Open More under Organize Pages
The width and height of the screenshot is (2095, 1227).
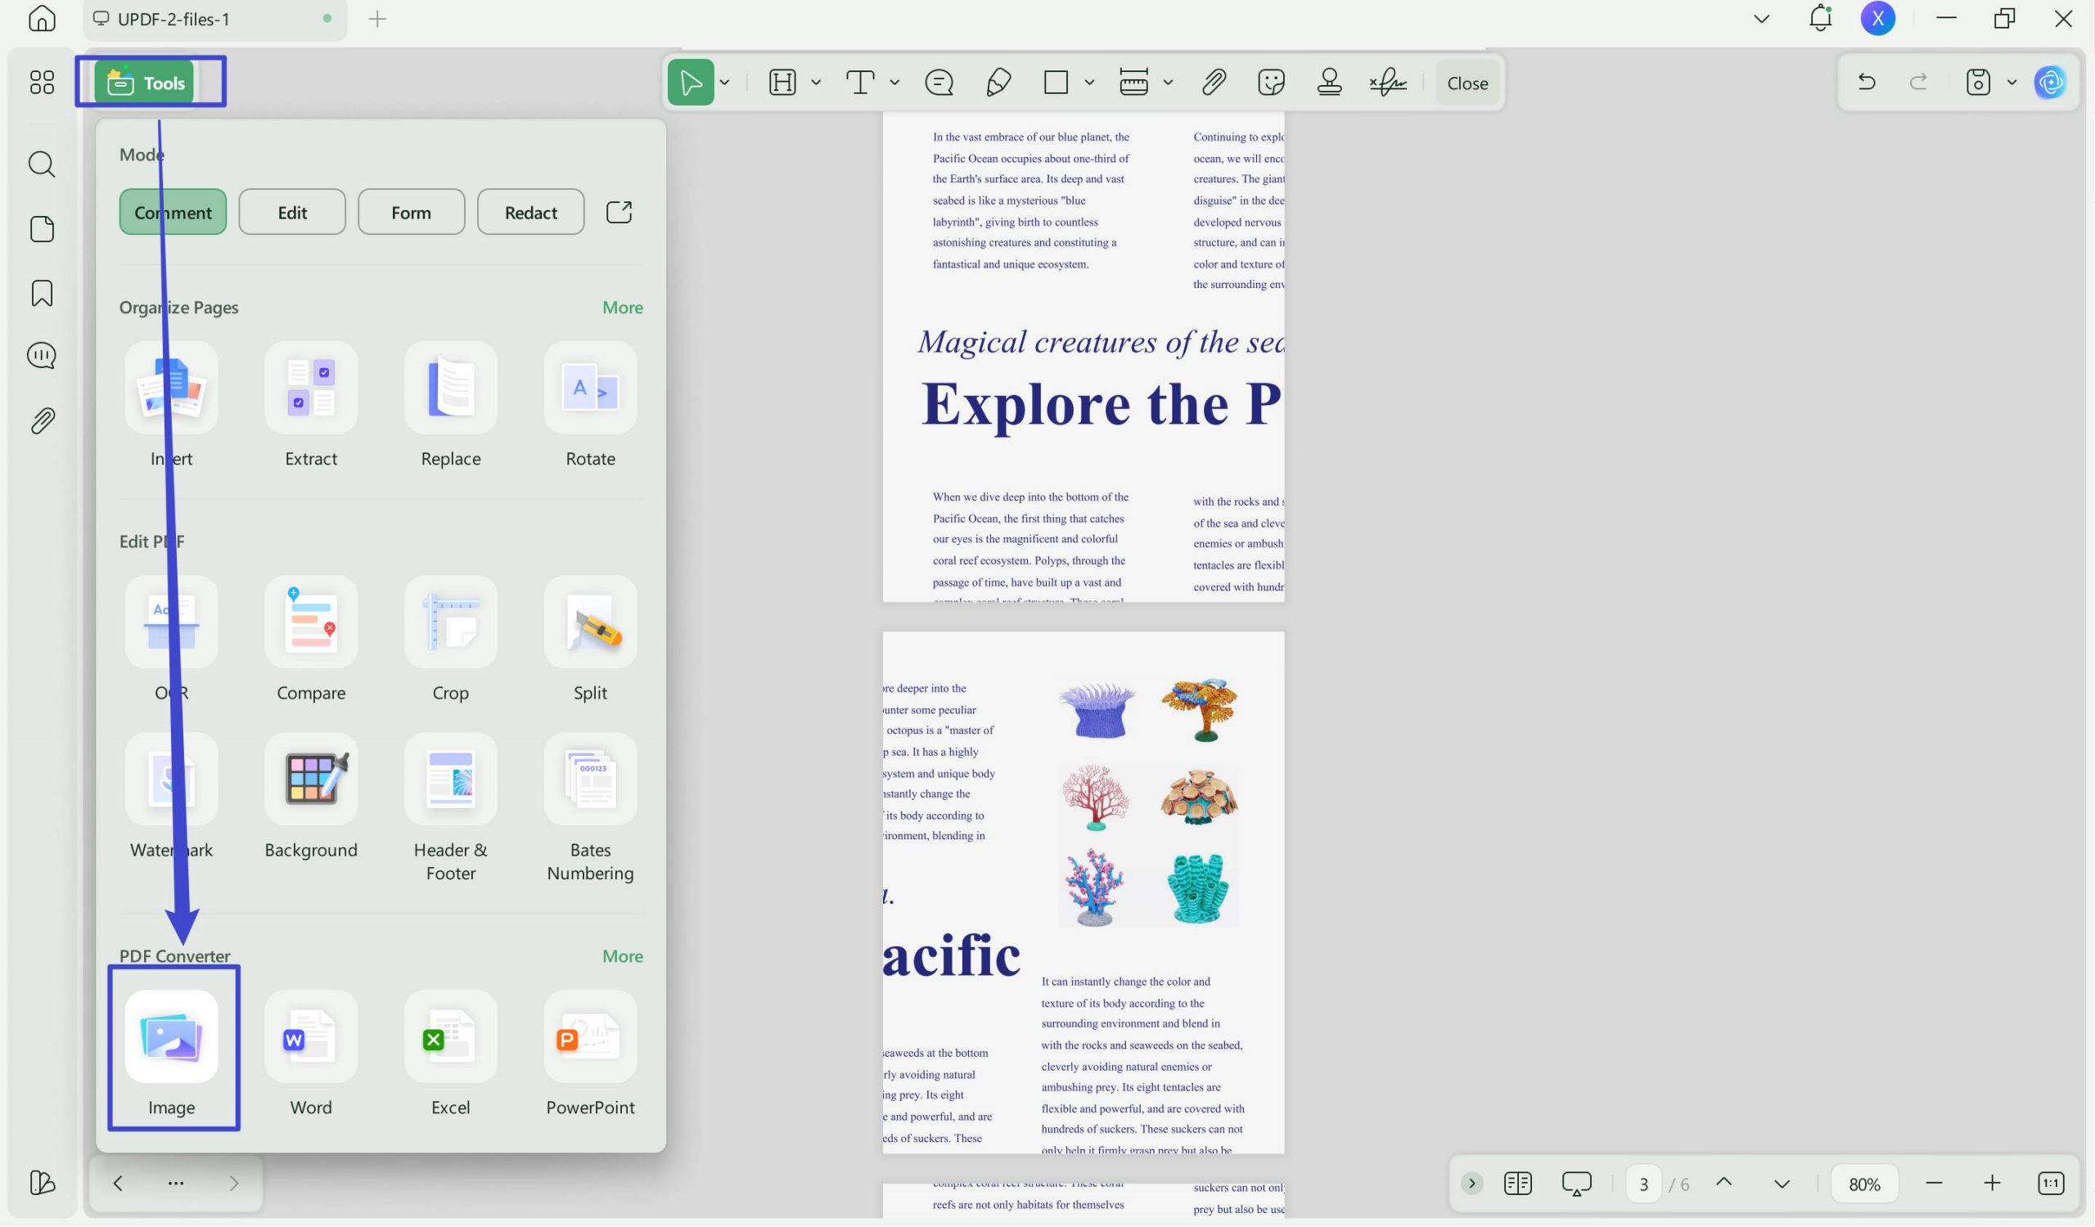tap(623, 308)
